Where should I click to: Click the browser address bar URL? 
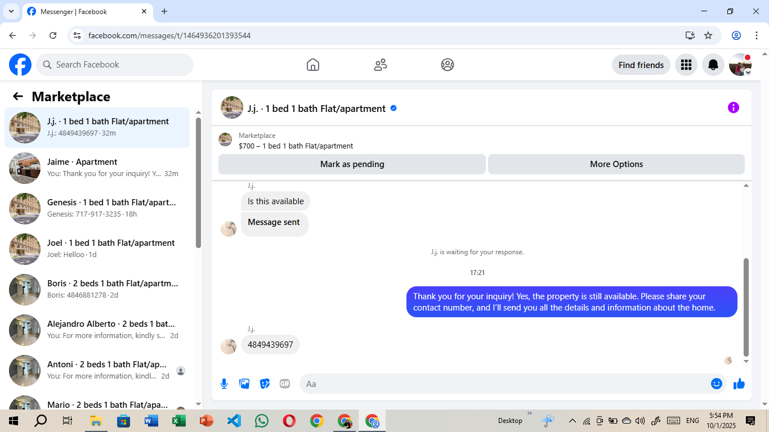coord(169,35)
